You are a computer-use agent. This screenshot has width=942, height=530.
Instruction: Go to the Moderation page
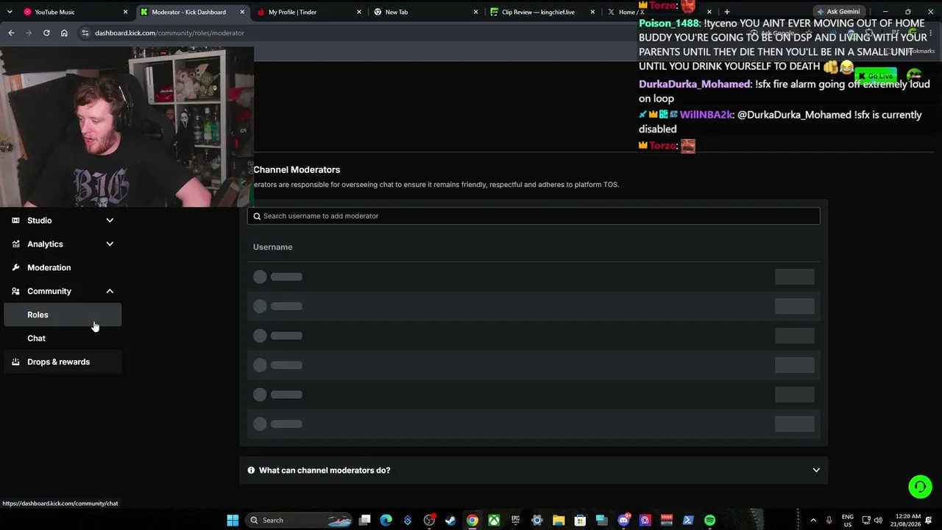pyautogui.click(x=63, y=267)
